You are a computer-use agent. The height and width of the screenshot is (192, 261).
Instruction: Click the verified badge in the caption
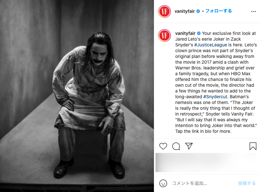point(199,33)
